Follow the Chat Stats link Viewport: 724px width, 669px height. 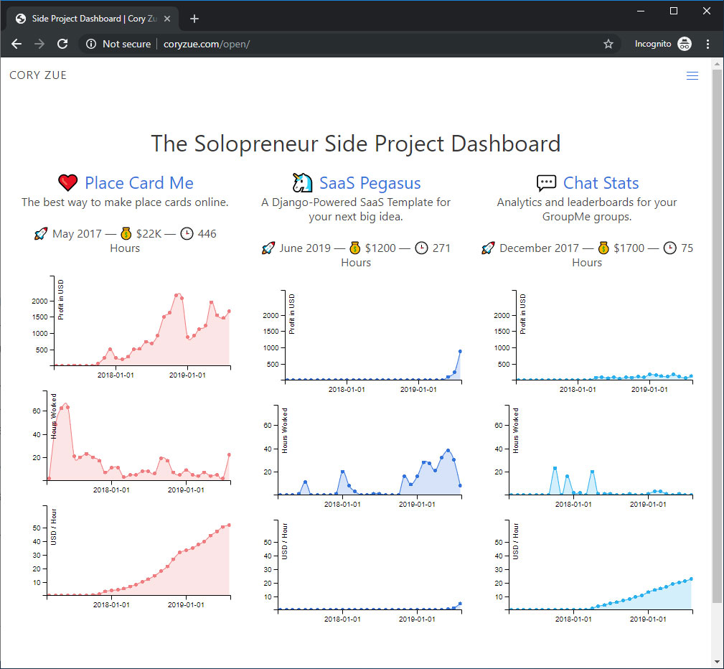[x=601, y=183]
